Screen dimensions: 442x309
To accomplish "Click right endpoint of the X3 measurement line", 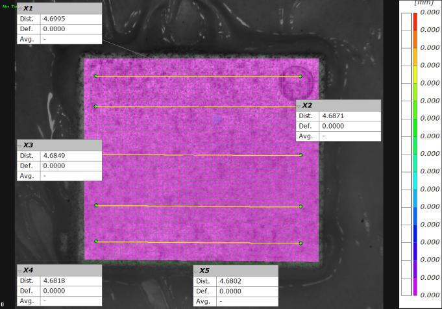I will 301,155.
